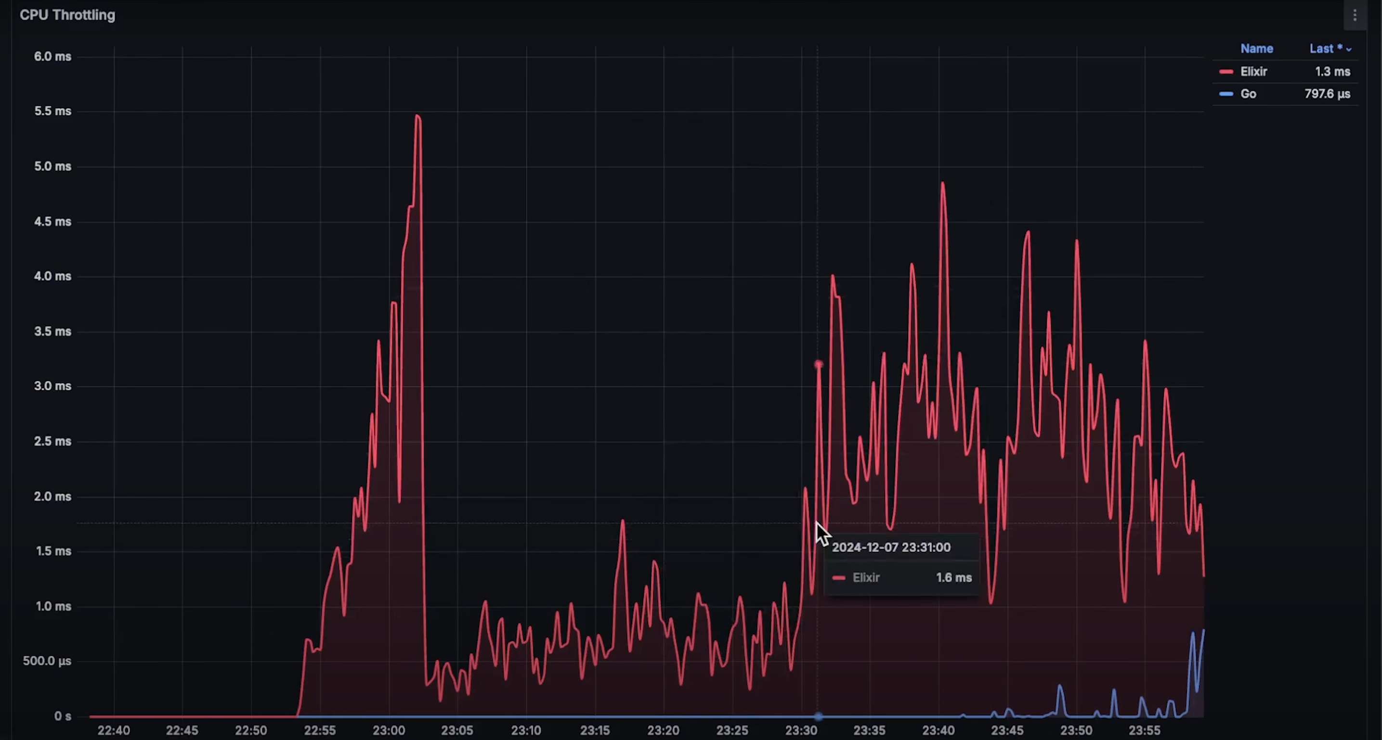Click the tooltip timestamp 2024-12-07 23:31:00
1382x740 pixels.
890,548
